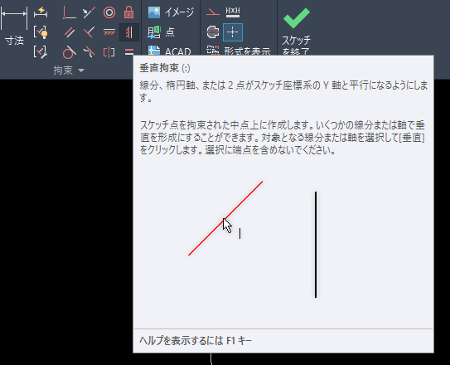Toggle driven dimension format
This screenshot has height=365, width=450.
tap(233, 12)
